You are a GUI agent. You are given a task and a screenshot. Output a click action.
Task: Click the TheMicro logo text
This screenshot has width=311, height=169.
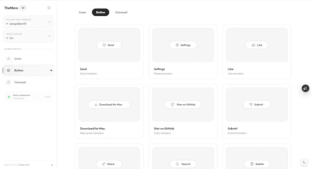pyautogui.click(x=11, y=8)
